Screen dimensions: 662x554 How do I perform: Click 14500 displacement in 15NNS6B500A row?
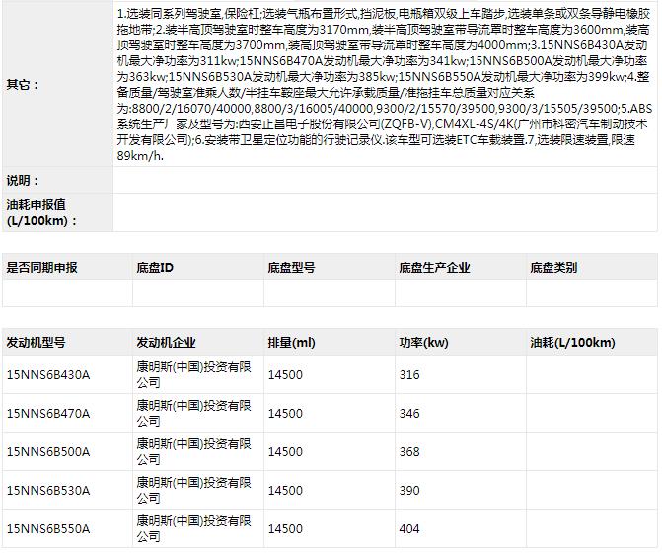[x=285, y=451]
